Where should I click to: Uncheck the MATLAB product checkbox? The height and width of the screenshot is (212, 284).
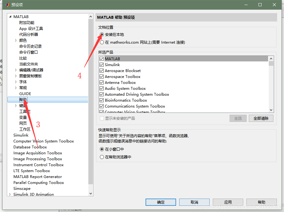pyautogui.click(x=102, y=59)
